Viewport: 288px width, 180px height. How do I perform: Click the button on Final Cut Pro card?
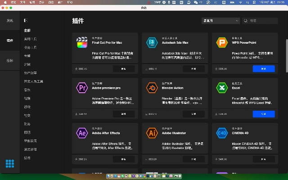[123, 69]
